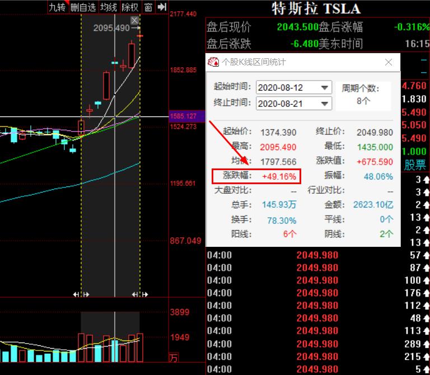Screen dimensions: 430x375
Task: Click the right range boundary handle arrows
Action: click(x=140, y=294)
